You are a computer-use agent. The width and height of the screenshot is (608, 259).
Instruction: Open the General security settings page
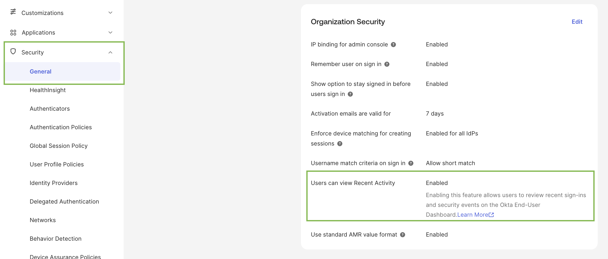40,71
